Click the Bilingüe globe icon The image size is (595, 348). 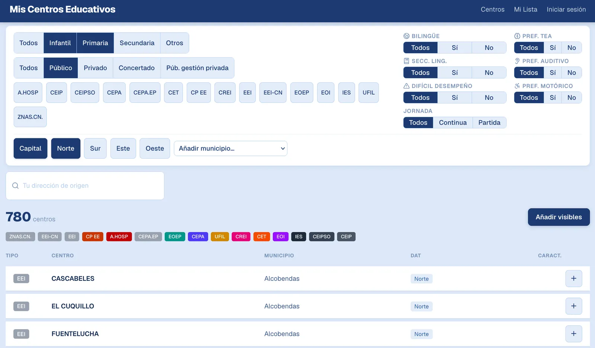(406, 36)
